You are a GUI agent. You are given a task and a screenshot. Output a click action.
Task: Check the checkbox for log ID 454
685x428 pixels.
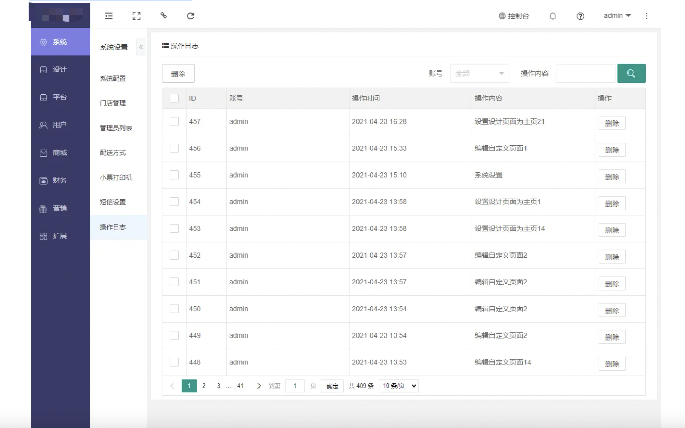pyautogui.click(x=174, y=202)
